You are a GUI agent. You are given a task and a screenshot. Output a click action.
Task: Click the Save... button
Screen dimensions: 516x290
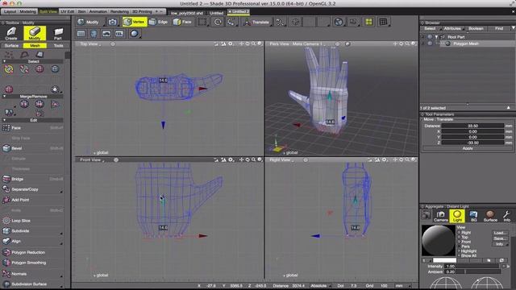pyautogui.click(x=500, y=238)
